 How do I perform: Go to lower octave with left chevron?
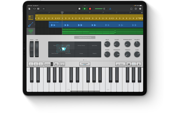[31, 64]
